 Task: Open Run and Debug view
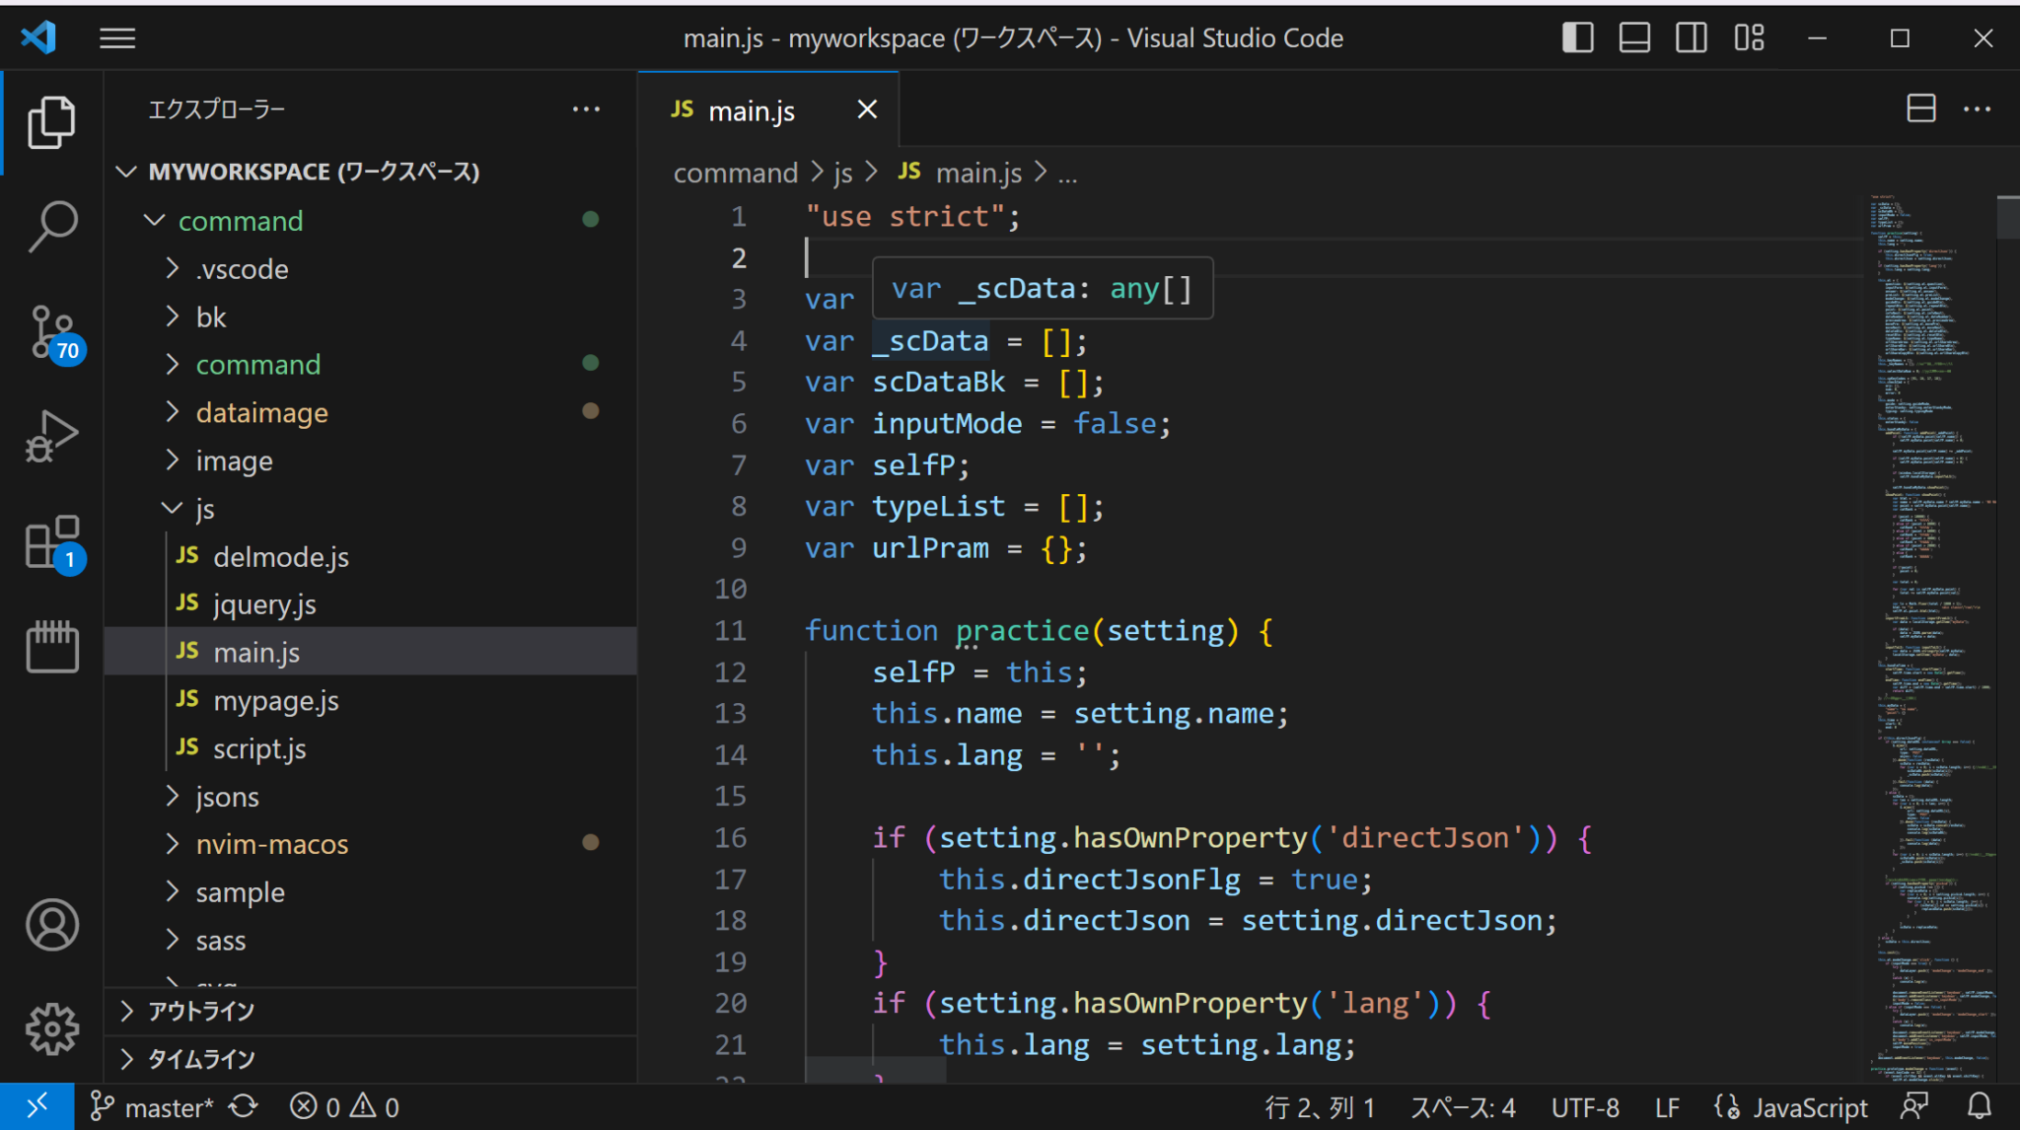(52, 436)
